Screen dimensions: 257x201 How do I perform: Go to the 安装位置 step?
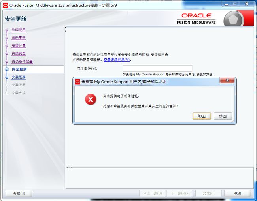pos(19,45)
